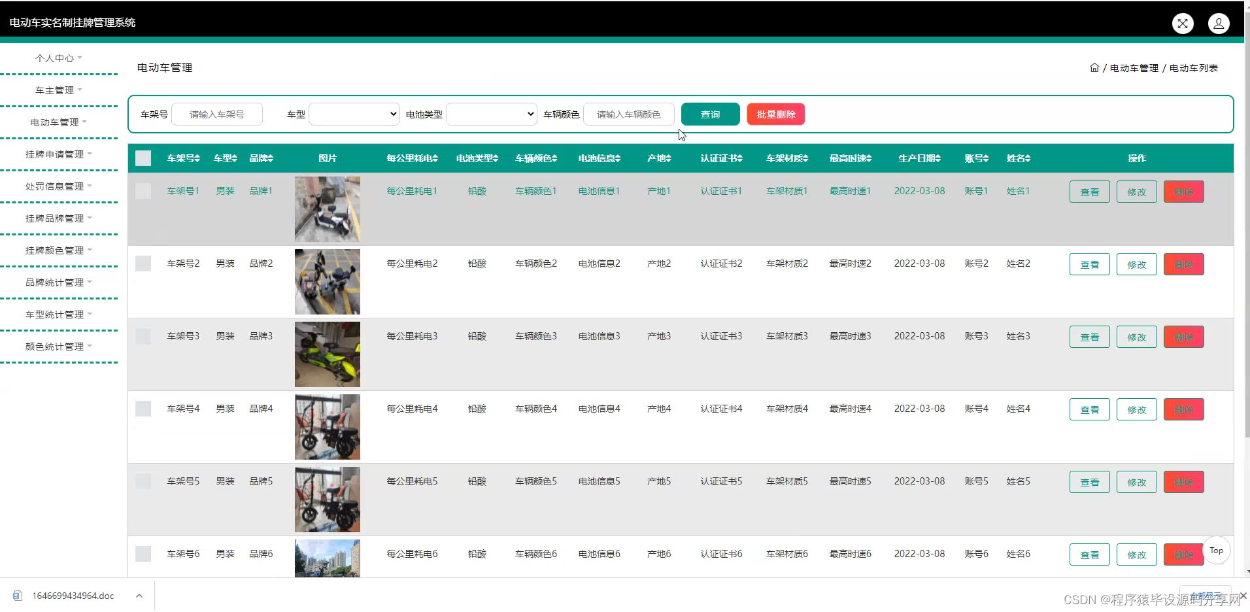
Task: Click the 批量删除 batch delete button
Action: [775, 114]
